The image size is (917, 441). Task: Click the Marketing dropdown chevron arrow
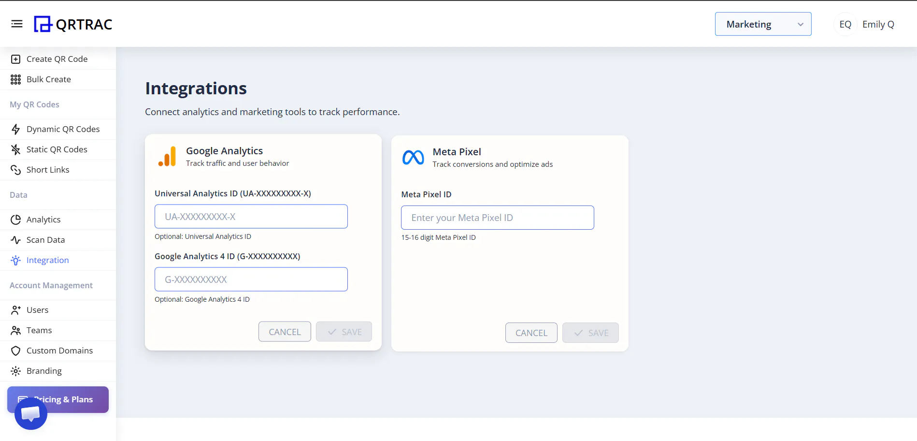click(801, 25)
